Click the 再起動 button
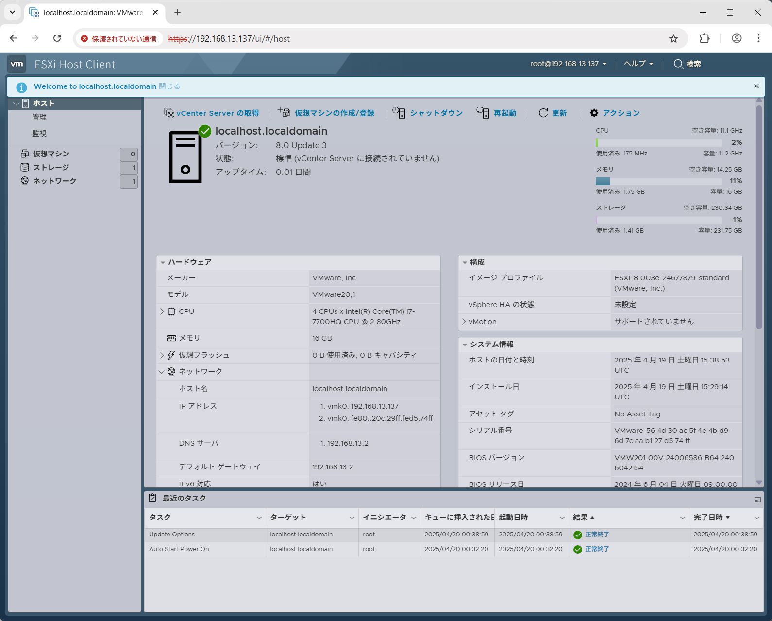The image size is (772, 621). (x=496, y=113)
